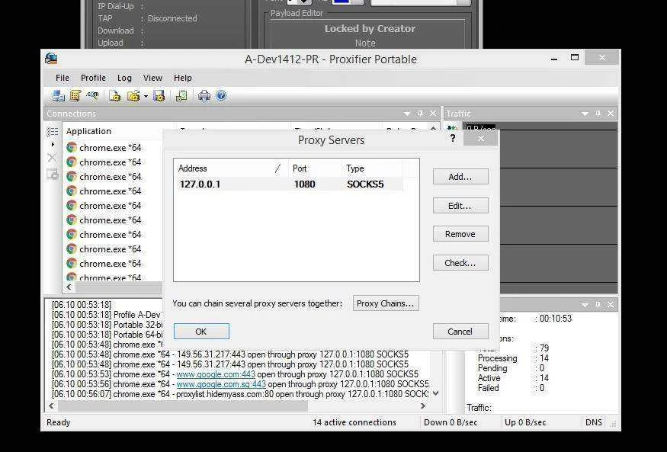Open Name Resolution (.com) toolbar icon

tap(92, 96)
